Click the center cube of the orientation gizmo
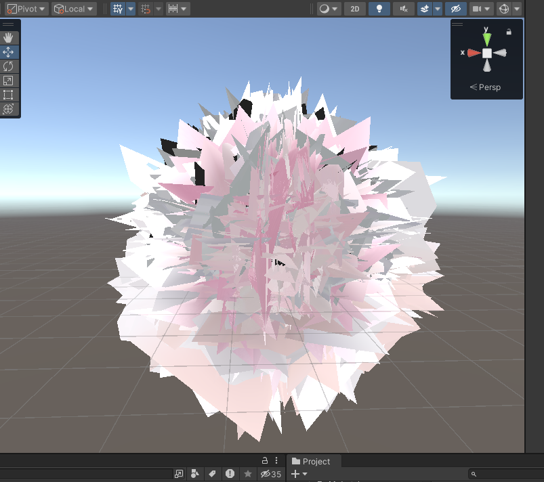 [x=487, y=53]
